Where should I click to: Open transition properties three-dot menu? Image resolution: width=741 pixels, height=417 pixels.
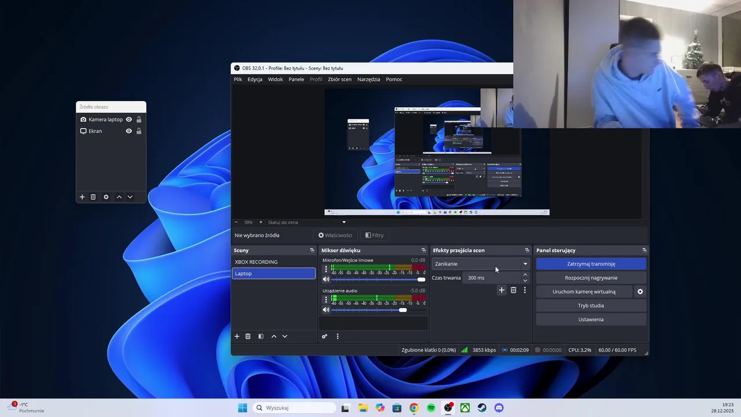(525, 290)
